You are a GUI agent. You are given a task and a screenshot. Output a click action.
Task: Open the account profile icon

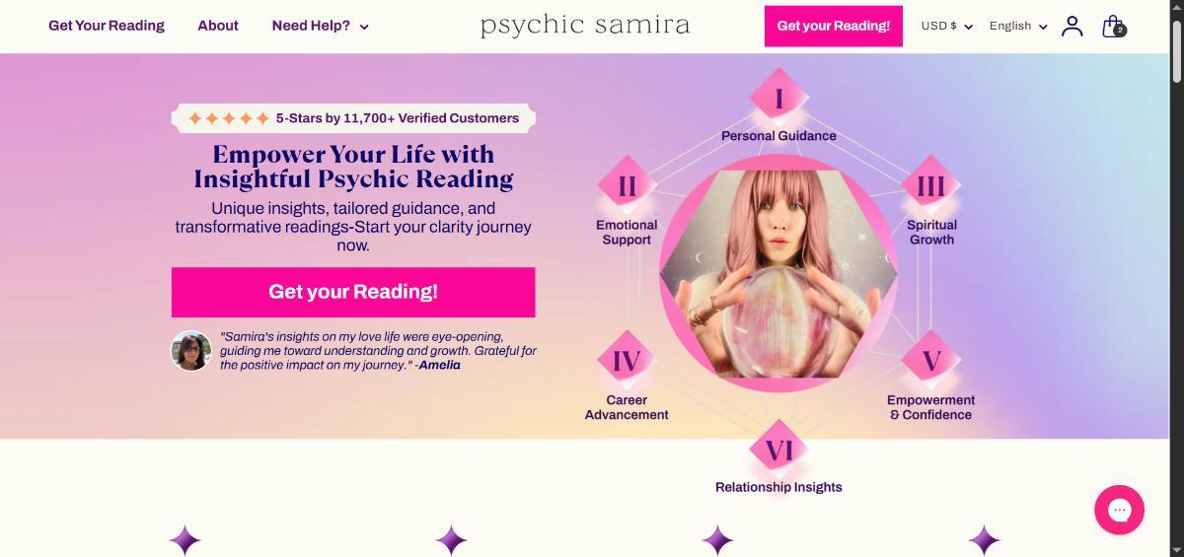tap(1072, 27)
